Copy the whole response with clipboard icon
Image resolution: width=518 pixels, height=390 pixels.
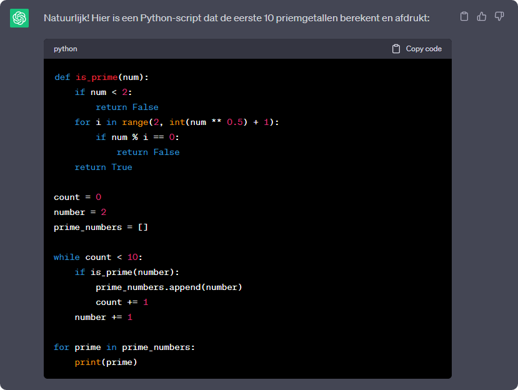tap(464, 16)
